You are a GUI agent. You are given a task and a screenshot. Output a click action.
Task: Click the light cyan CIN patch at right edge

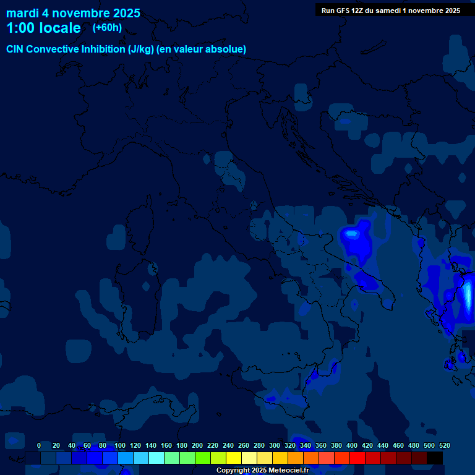coord(466,296)
